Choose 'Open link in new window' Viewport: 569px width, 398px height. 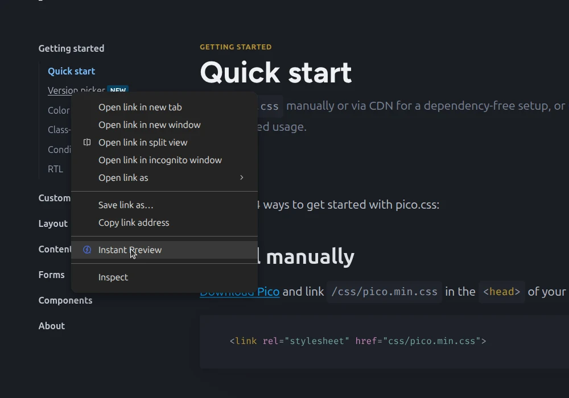164,125
